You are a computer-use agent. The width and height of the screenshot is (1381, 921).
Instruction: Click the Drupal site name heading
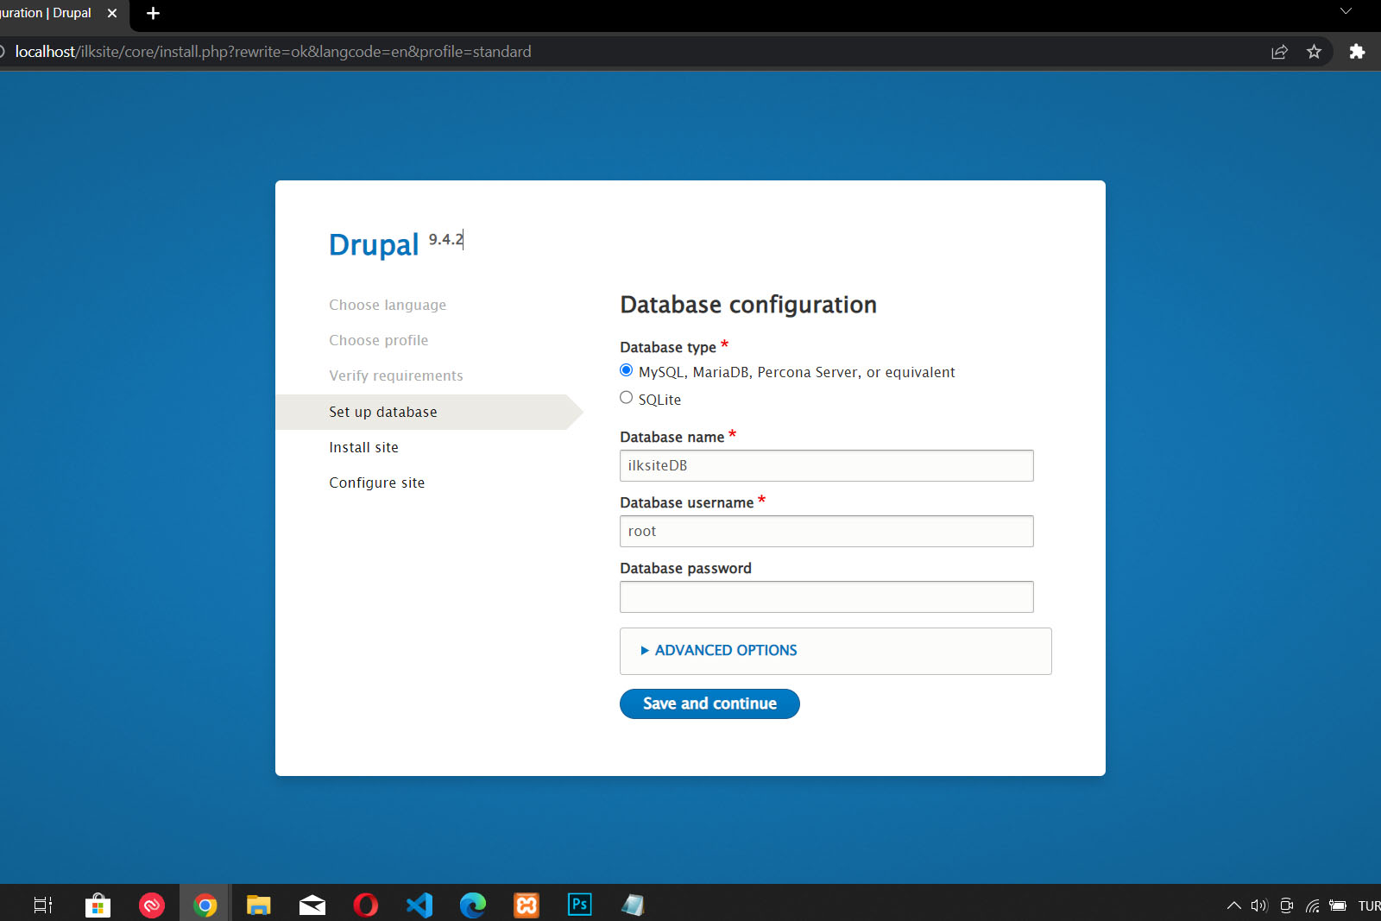tap(374, 245)
